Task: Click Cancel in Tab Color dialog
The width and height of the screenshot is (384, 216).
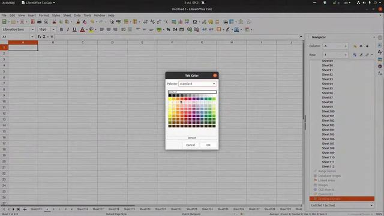Action: pyautogui.click(x=191, y=145)
